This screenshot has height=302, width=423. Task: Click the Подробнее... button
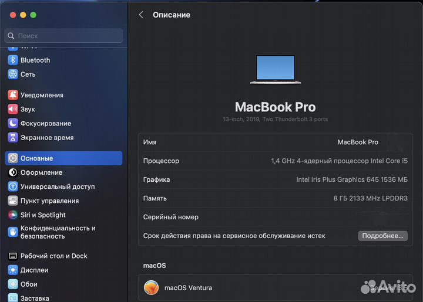coord(382,236)
